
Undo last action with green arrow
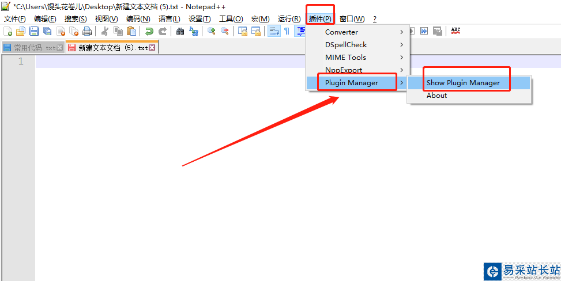tap(149, 32)
